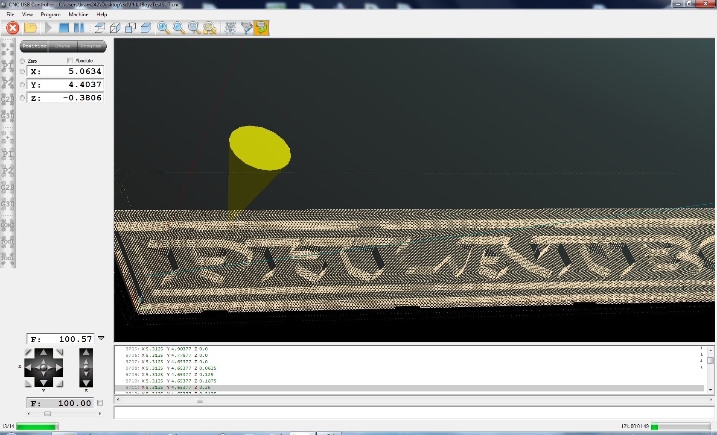Viewport: 717px width, 435px height.
Task: Open the Program menu
Action: pyautogui.click(x=50, y=15)
